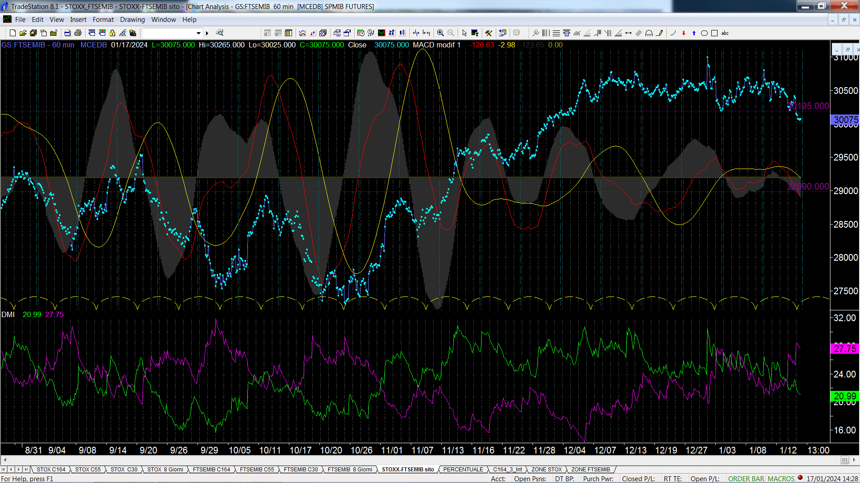Click the colored cubes icon
Screen dimensions: 860x483
tap(133, 33)
